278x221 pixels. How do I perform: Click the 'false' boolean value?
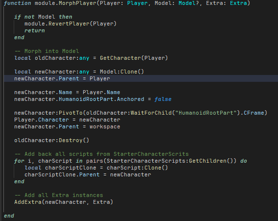coord(163,99)
